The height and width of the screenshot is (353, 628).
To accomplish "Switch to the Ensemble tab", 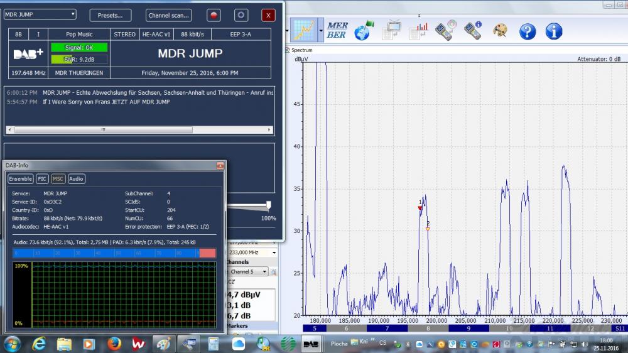I will tap(21, 179).
